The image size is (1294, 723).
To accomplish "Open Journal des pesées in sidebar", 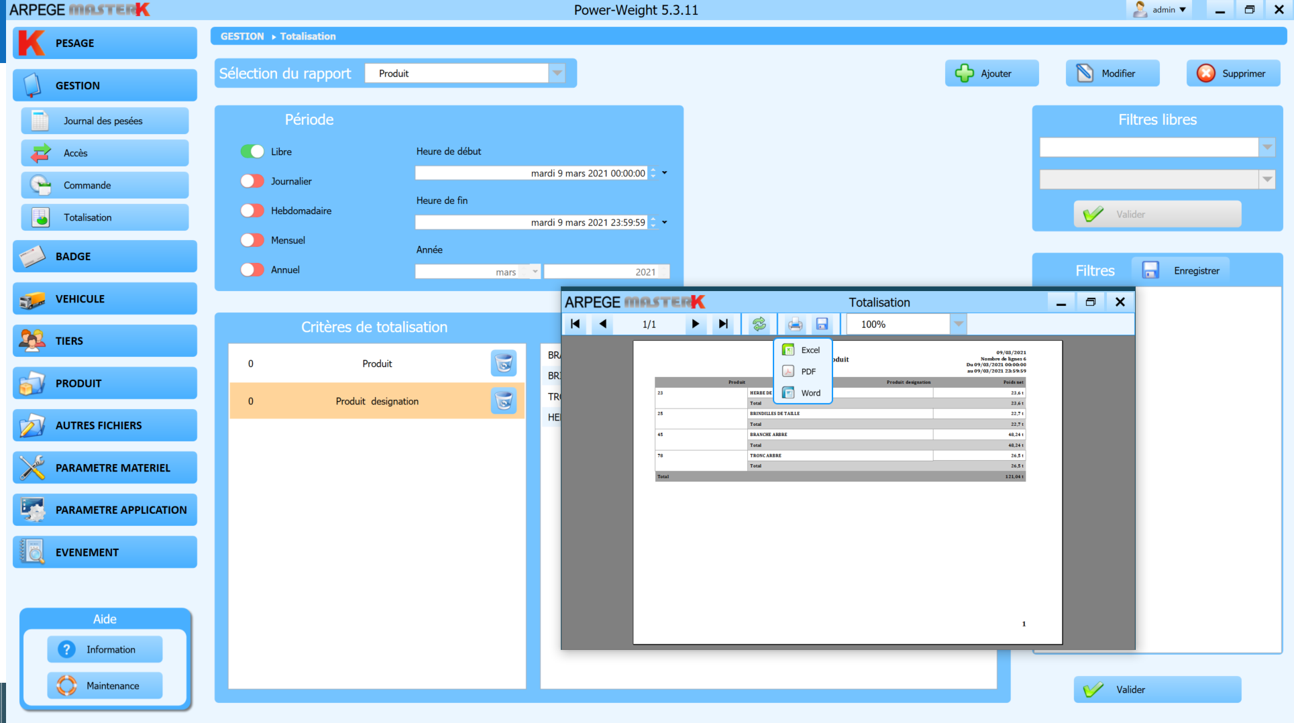I will point(105,121).
